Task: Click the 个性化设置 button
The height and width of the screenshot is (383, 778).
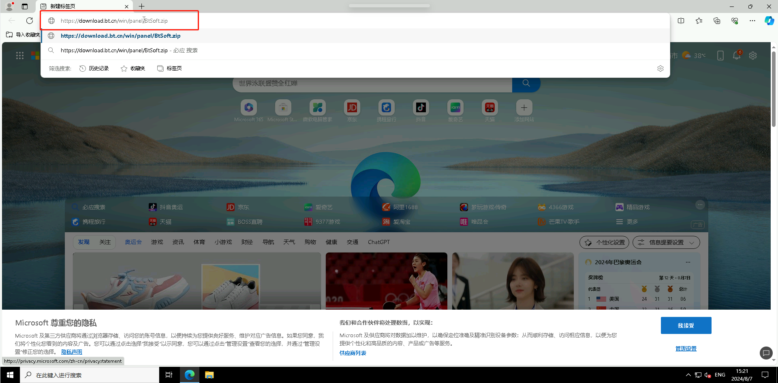Action: (x=605, y=242)
